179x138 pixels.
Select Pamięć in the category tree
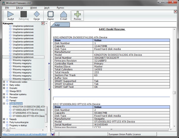tap(13, 101)
